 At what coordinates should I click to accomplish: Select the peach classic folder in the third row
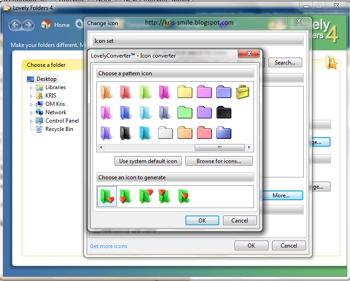coord(185,133)
